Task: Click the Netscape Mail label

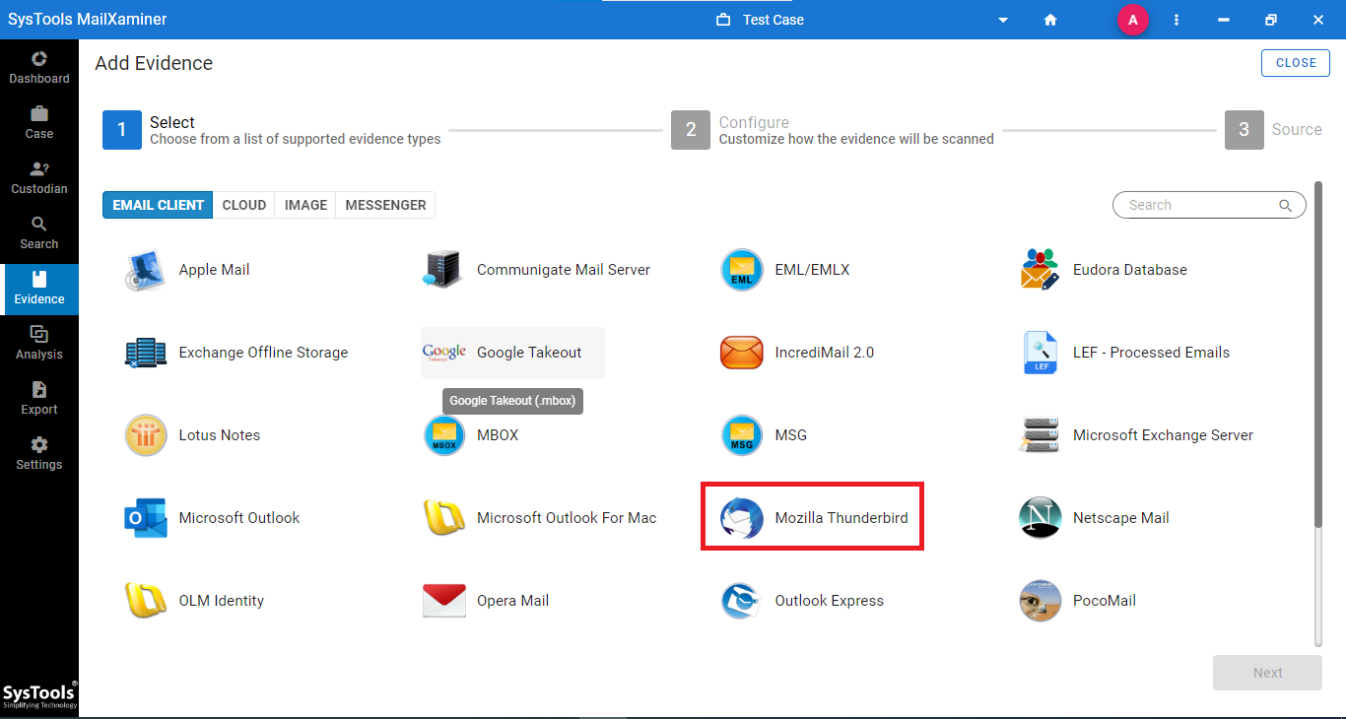Action: [1121, 518]
